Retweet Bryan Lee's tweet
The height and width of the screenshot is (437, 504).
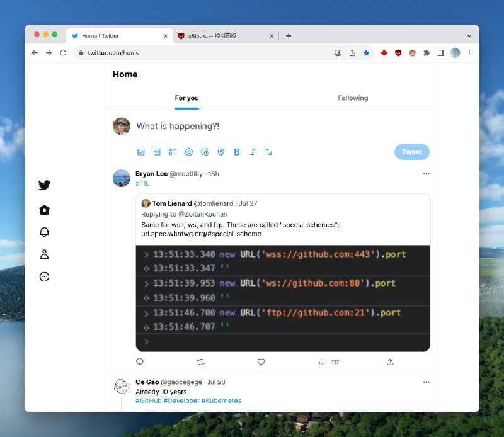pyautogui.click(x=200, y=361)
